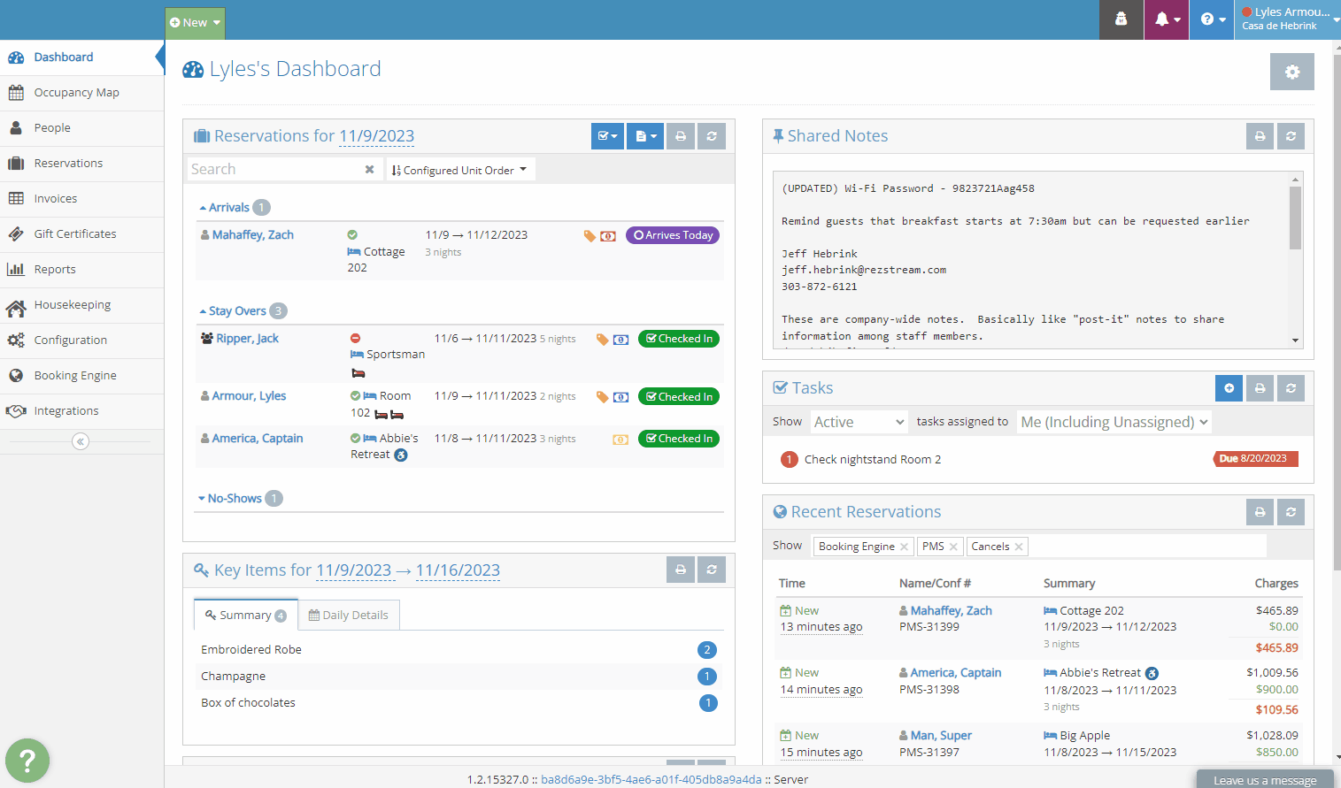Open the help question mark bubble
Image resolution: width=1341 pixels, height=788 pixels.
click(27, 760)
